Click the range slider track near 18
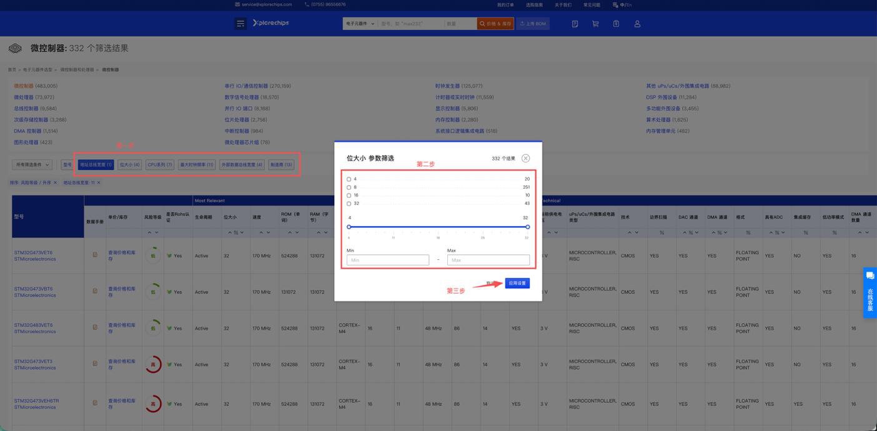 pos(438,227)
